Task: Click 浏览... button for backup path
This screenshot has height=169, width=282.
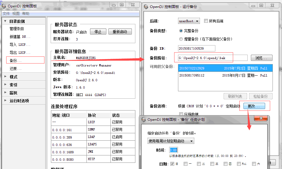Action: click(x=262, y=58)
